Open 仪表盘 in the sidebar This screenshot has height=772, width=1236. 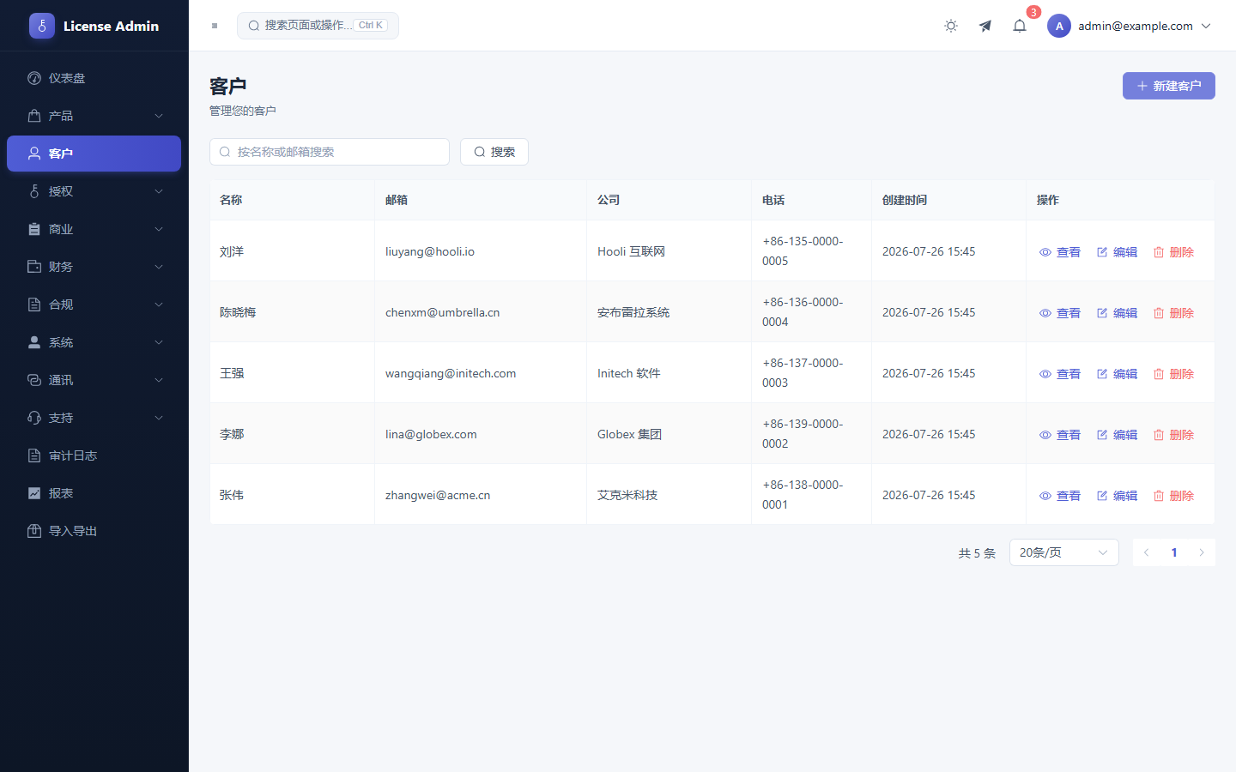94,78
